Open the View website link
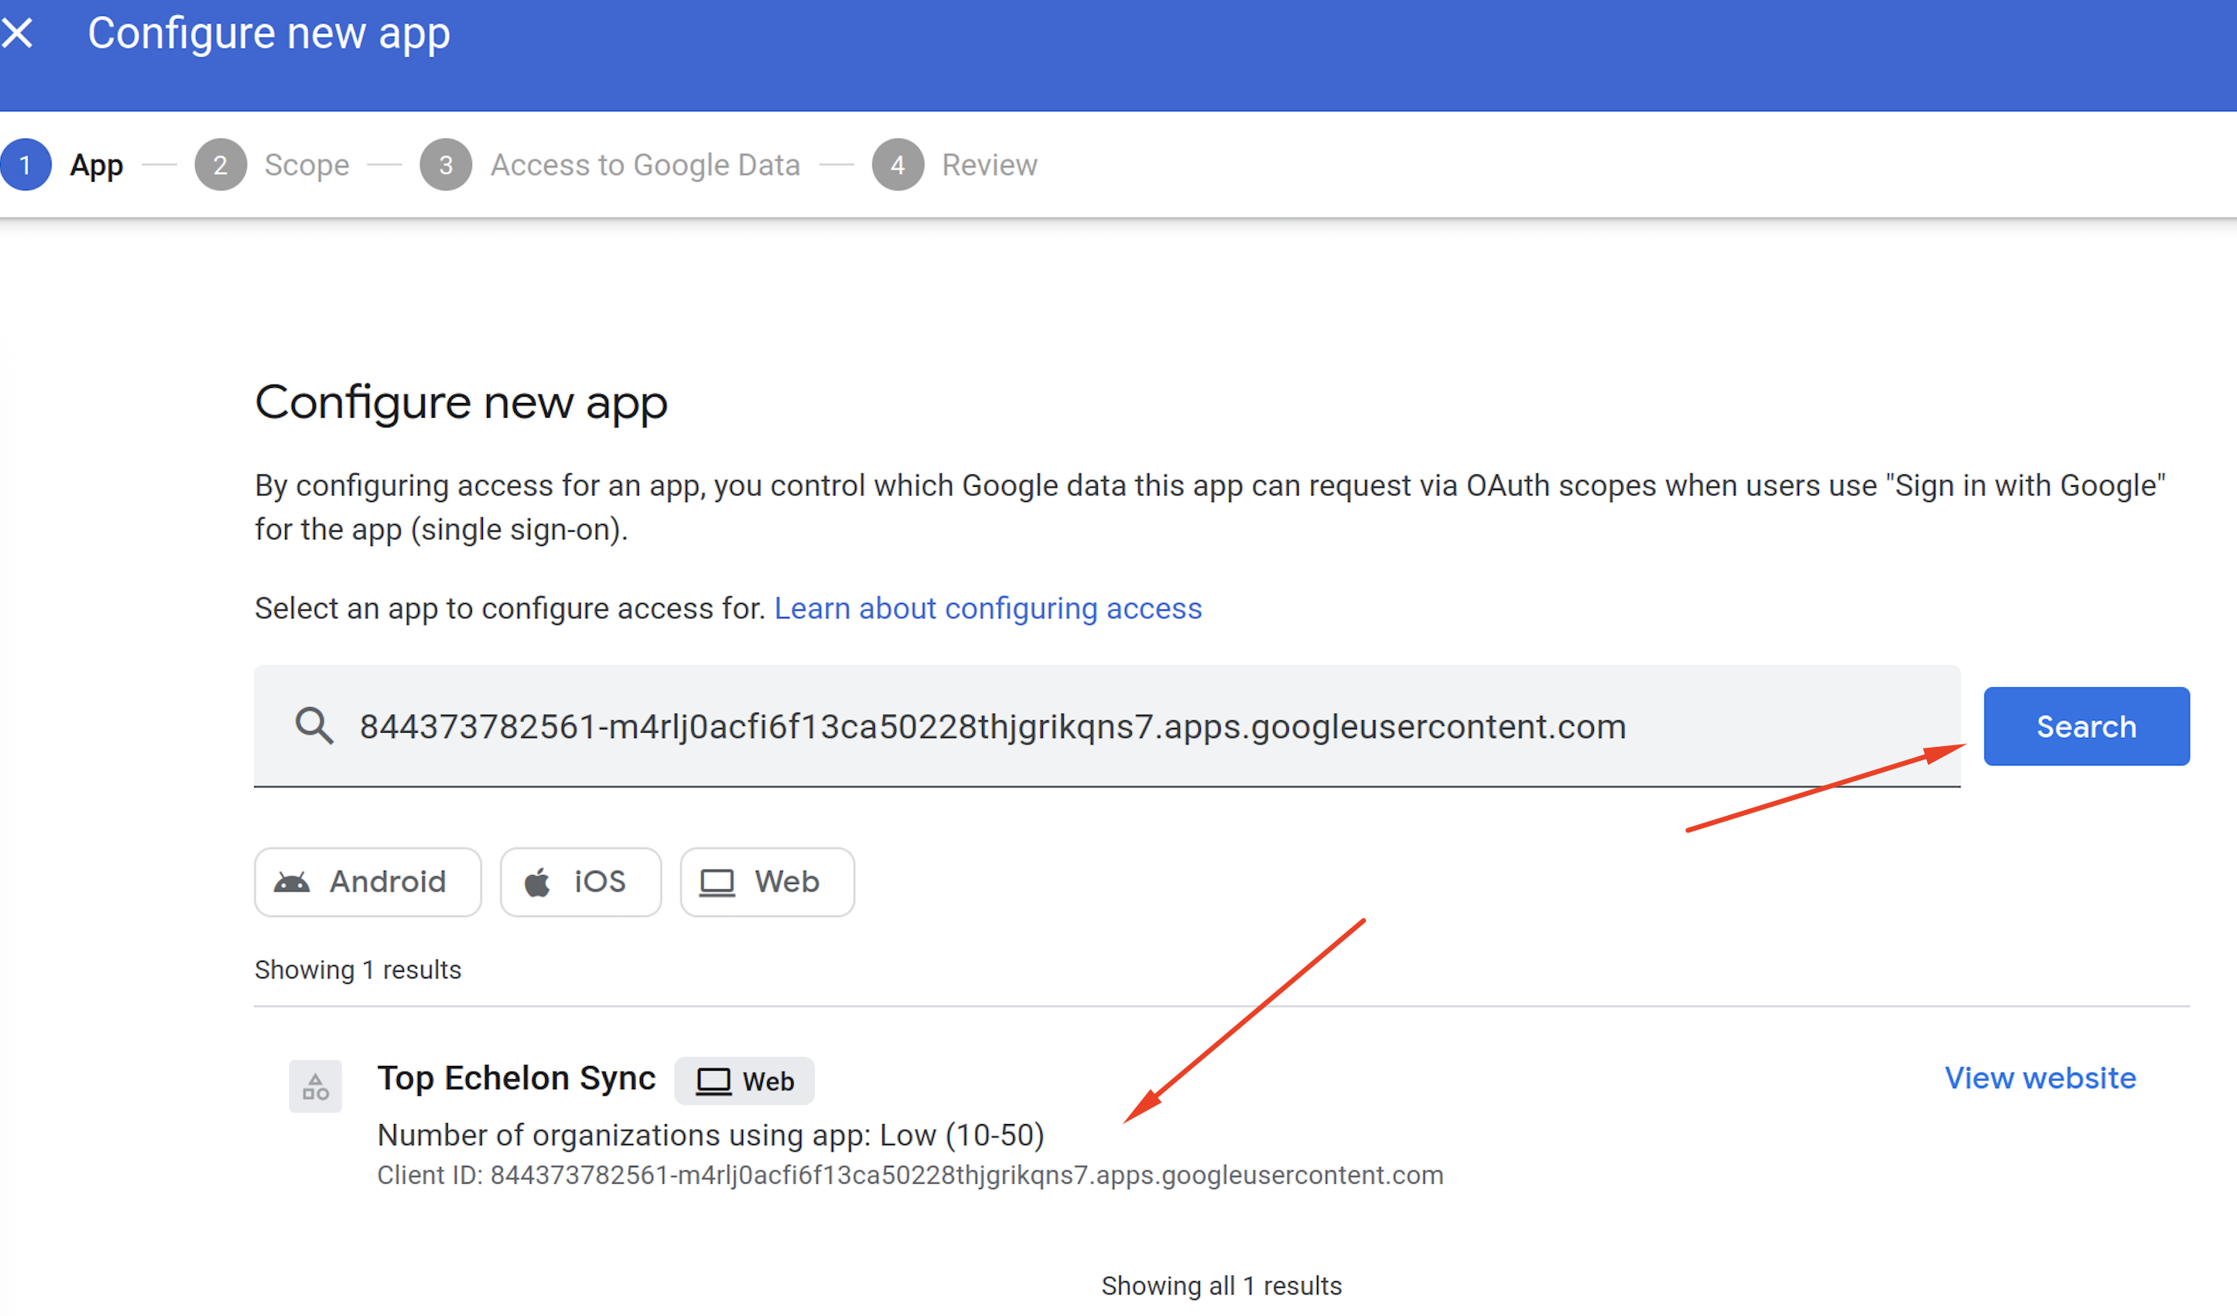2237x1316 pixels. [2040, 1078]
